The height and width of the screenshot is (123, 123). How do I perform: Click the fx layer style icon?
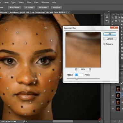[119, 121]
